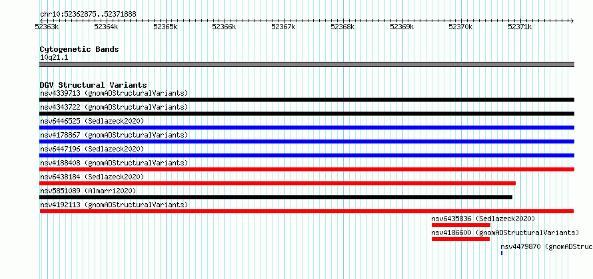Click the 52366k ruler tick label
The image size is (593, 279).
(225, 27)
